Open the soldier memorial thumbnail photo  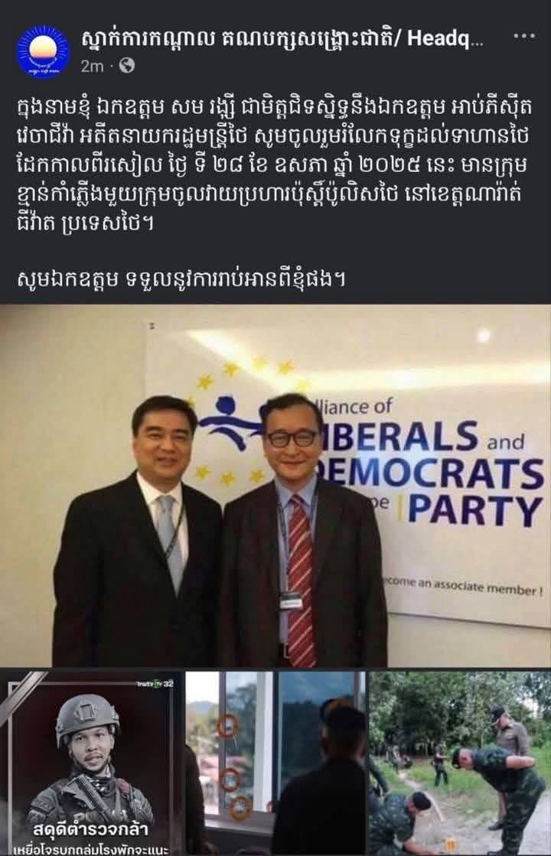click(x=91, y=763)
